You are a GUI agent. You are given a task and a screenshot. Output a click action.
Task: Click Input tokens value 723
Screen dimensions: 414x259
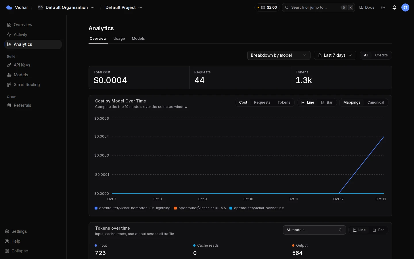[x=100, y=253]
